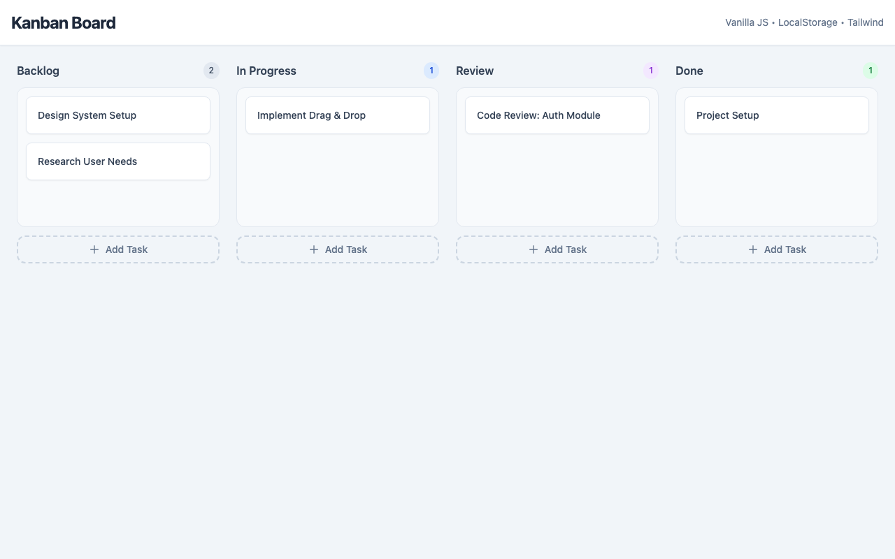Viewport: 895px width, 559px height.
Task: Select the "Design System Setup" card
Action: click(x=118, y=115)
